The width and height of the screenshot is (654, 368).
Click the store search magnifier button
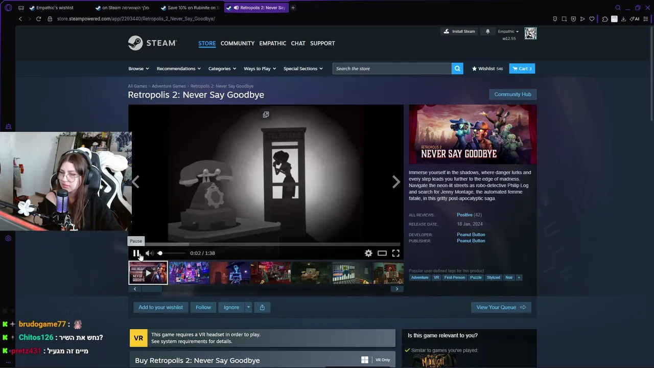click(x=457, y=68)
